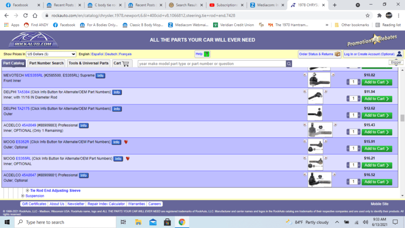
Task: Click heart icon on MOOG ES355RL row
Action: click(x=128, y=159)
